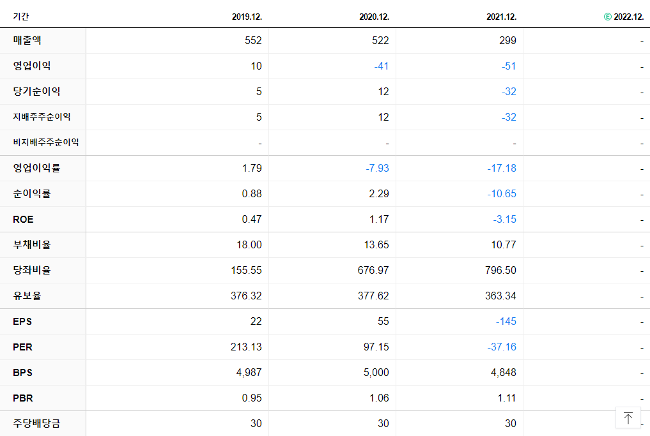Click the 부채비율 row label
The image size is (650, 436).
tap(31, 244)
